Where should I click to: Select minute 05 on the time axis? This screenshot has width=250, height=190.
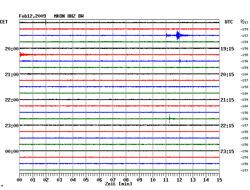86,180
